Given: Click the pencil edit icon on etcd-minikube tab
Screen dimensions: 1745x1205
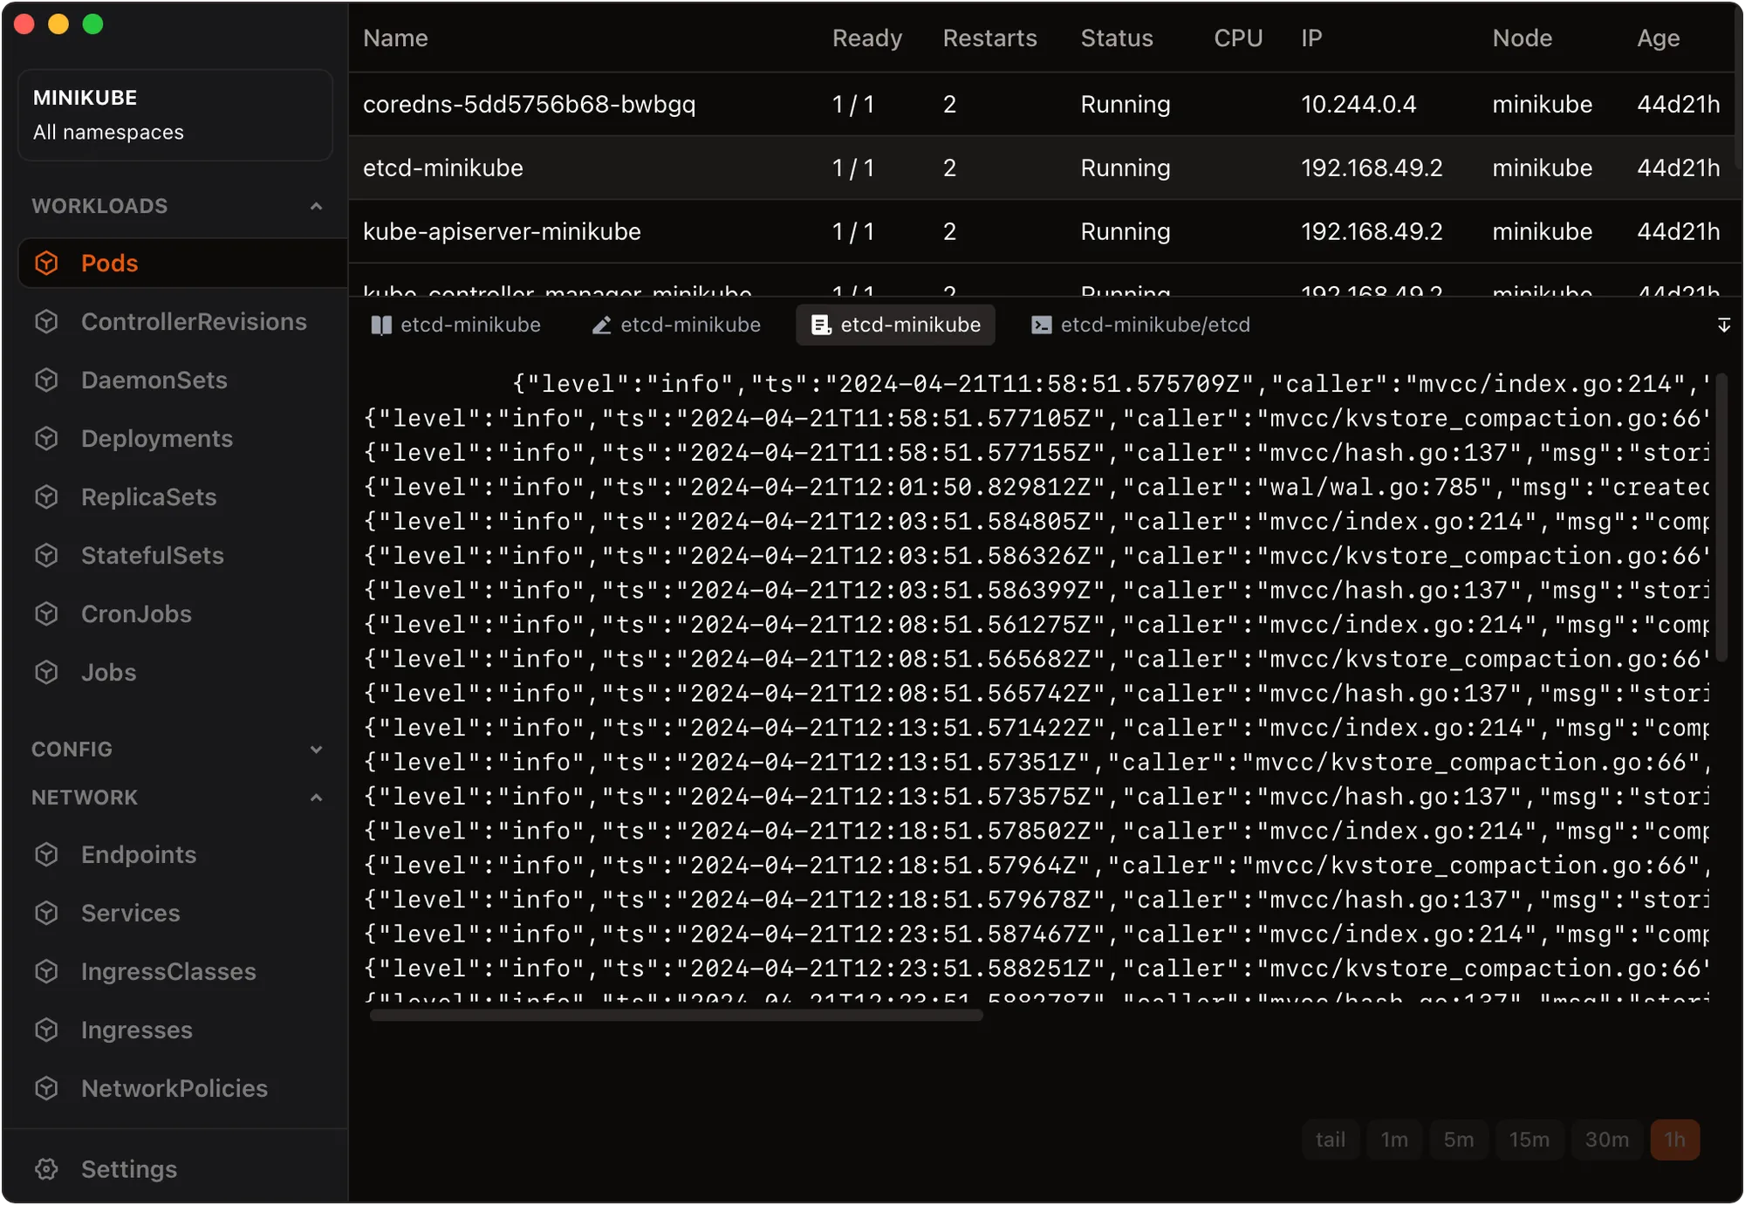Looking at the screenshot, I should tap(601, 325).
